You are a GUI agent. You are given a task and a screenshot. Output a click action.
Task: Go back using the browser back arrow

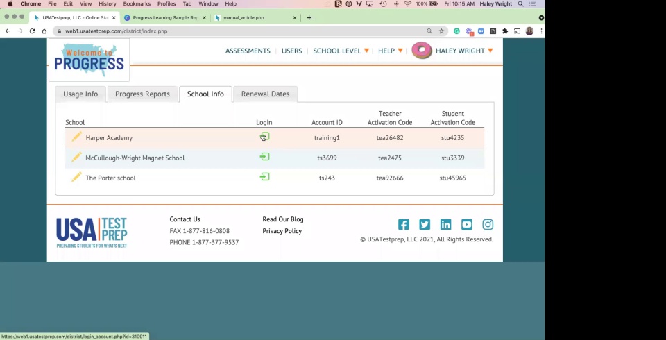tap(8, 31)
